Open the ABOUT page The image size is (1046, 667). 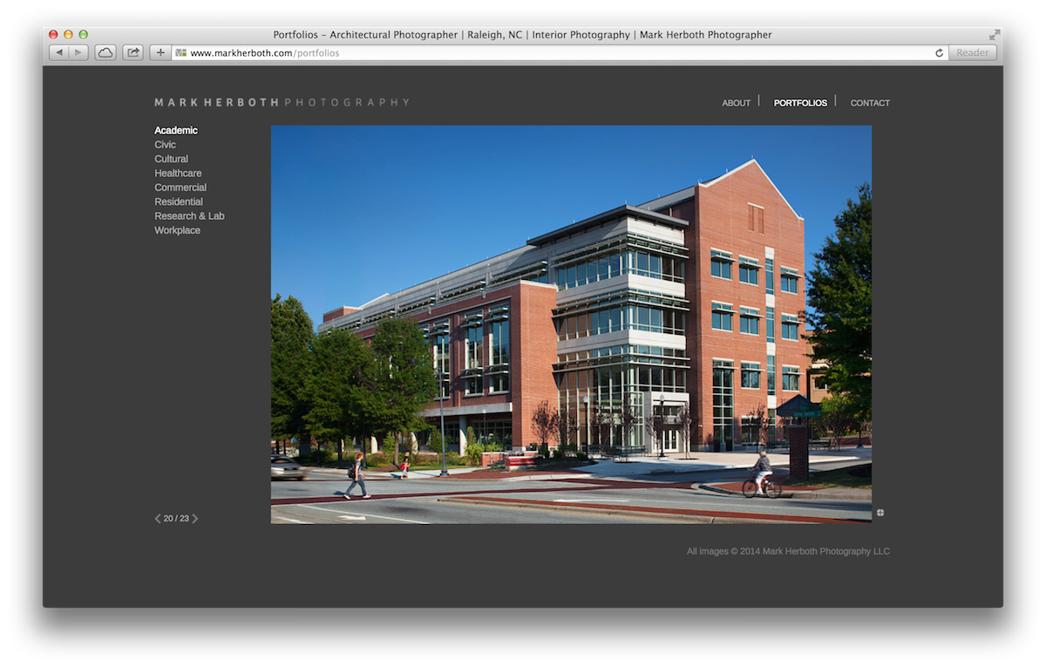point(736,103)
